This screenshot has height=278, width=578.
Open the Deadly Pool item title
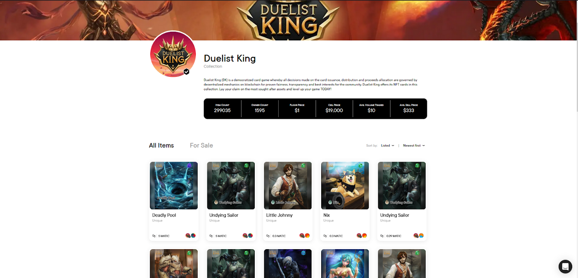tap(164, 215)
